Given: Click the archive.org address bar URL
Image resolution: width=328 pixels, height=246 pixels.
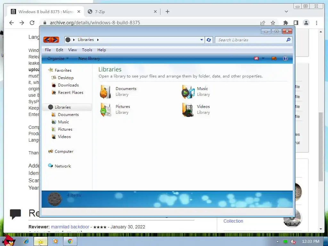Looking at the screenshot, I should (x=95, y=23).
